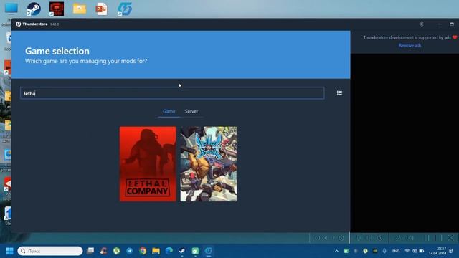Select the Lethal League Blaze game card
This screenshot has width=459, height=258.
click(209, 164)
